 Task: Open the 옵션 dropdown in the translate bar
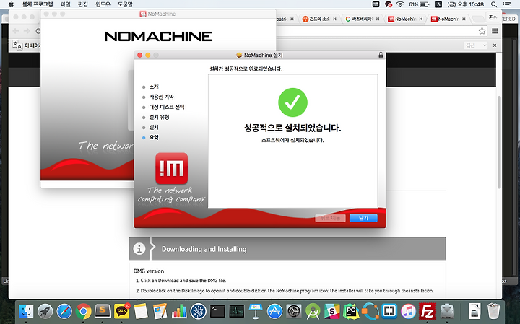click(476, 45)
